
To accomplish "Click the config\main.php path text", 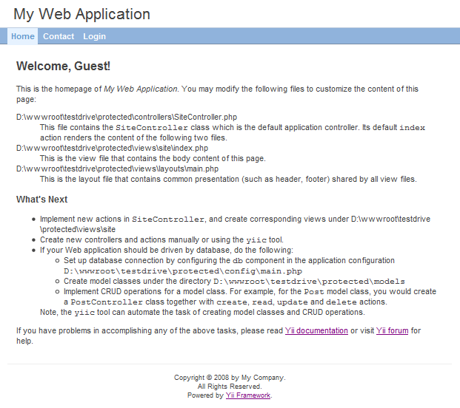I will (x=183, y=271).
